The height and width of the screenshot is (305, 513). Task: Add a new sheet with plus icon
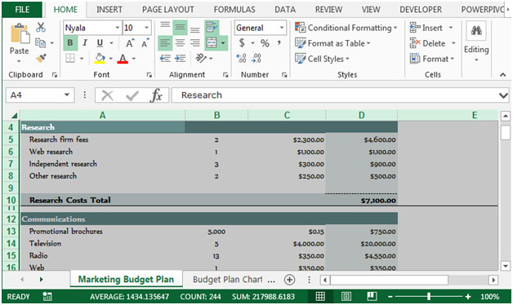[289, 280]
